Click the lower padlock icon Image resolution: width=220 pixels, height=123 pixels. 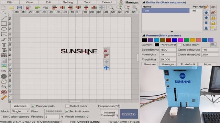coord(213,23)
